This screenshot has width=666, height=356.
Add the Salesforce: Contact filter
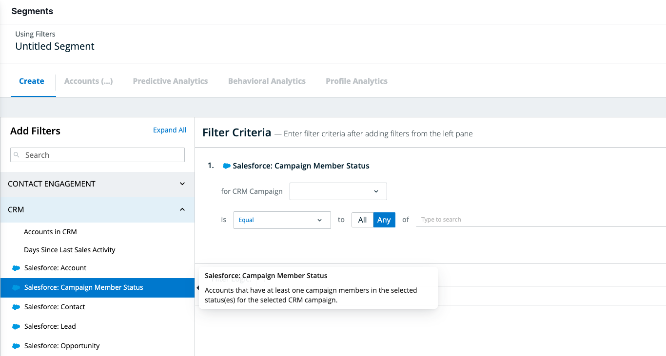98,307
